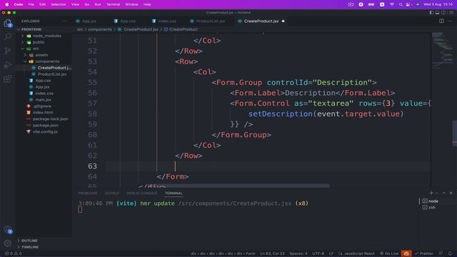
Task: Open main.jsx in the file tree
Action: [43, 100]
